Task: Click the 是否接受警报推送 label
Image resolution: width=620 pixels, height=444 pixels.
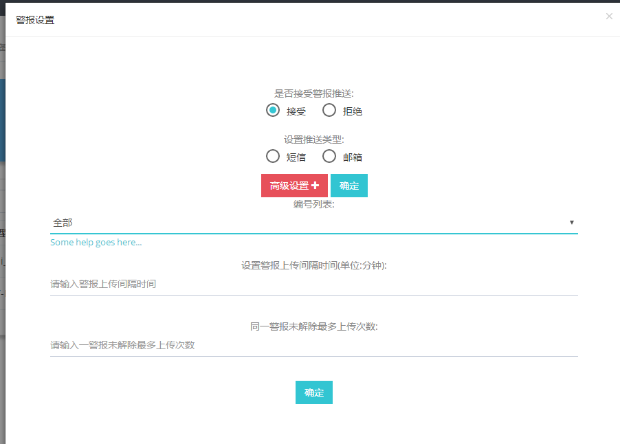Action: pos(314,93)
